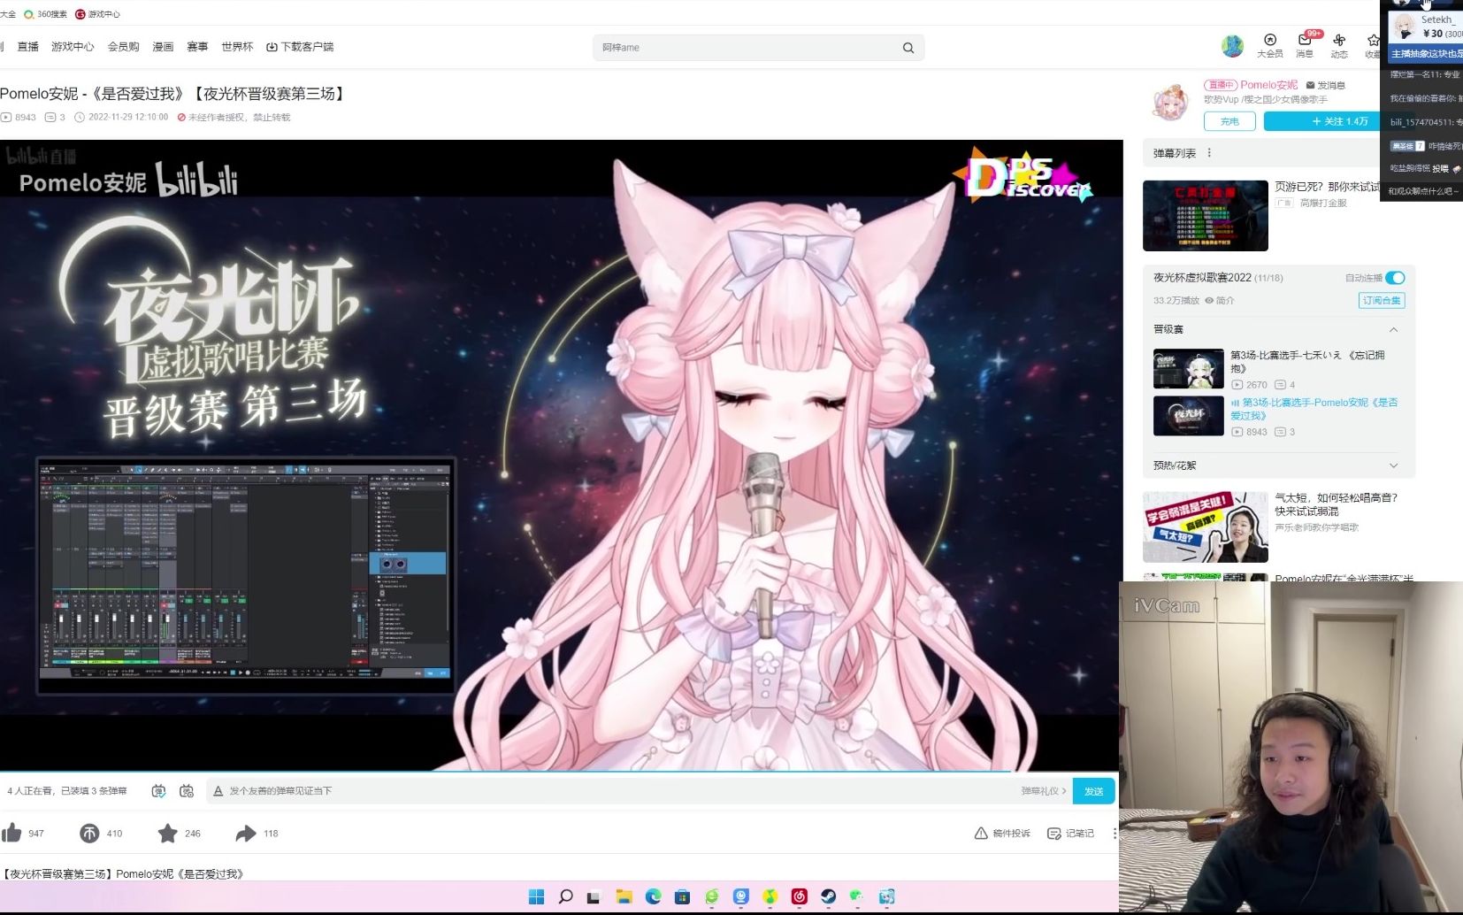The image size is (1463, 915).
Task: Open 气太短 singing lesson ad thumbnail
Action: [x=1205, y=527]
